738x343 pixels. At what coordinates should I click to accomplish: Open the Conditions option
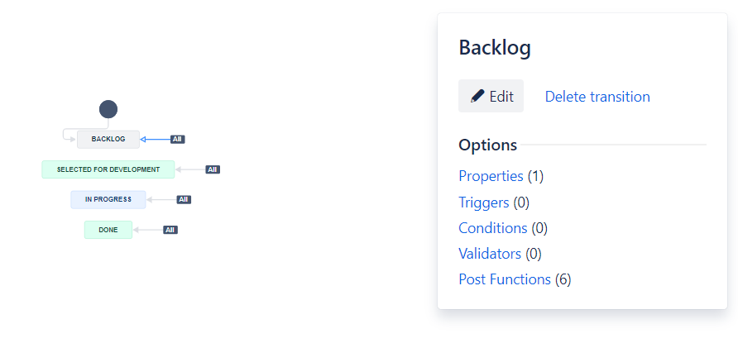click(493, 228)
